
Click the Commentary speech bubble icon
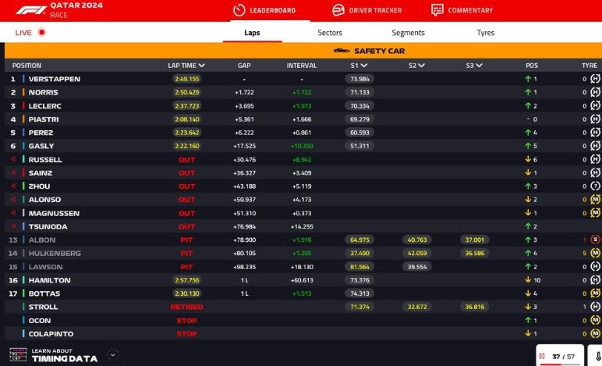pos(437,10)
